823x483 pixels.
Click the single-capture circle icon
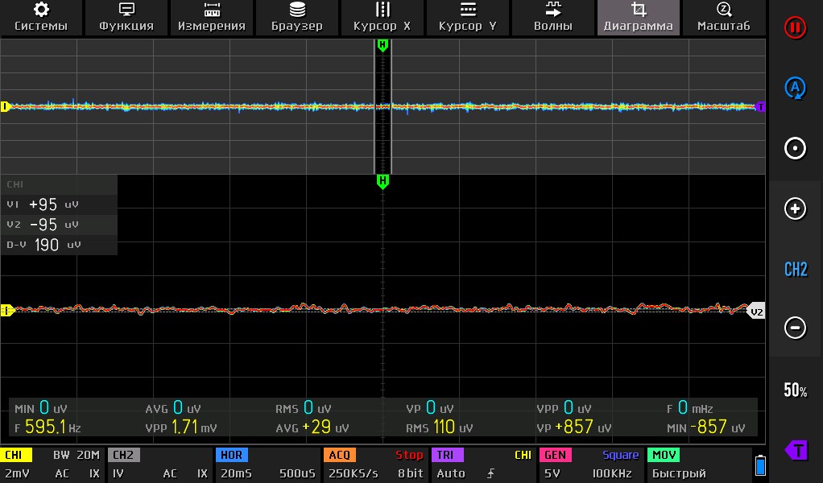click(796, 148)
